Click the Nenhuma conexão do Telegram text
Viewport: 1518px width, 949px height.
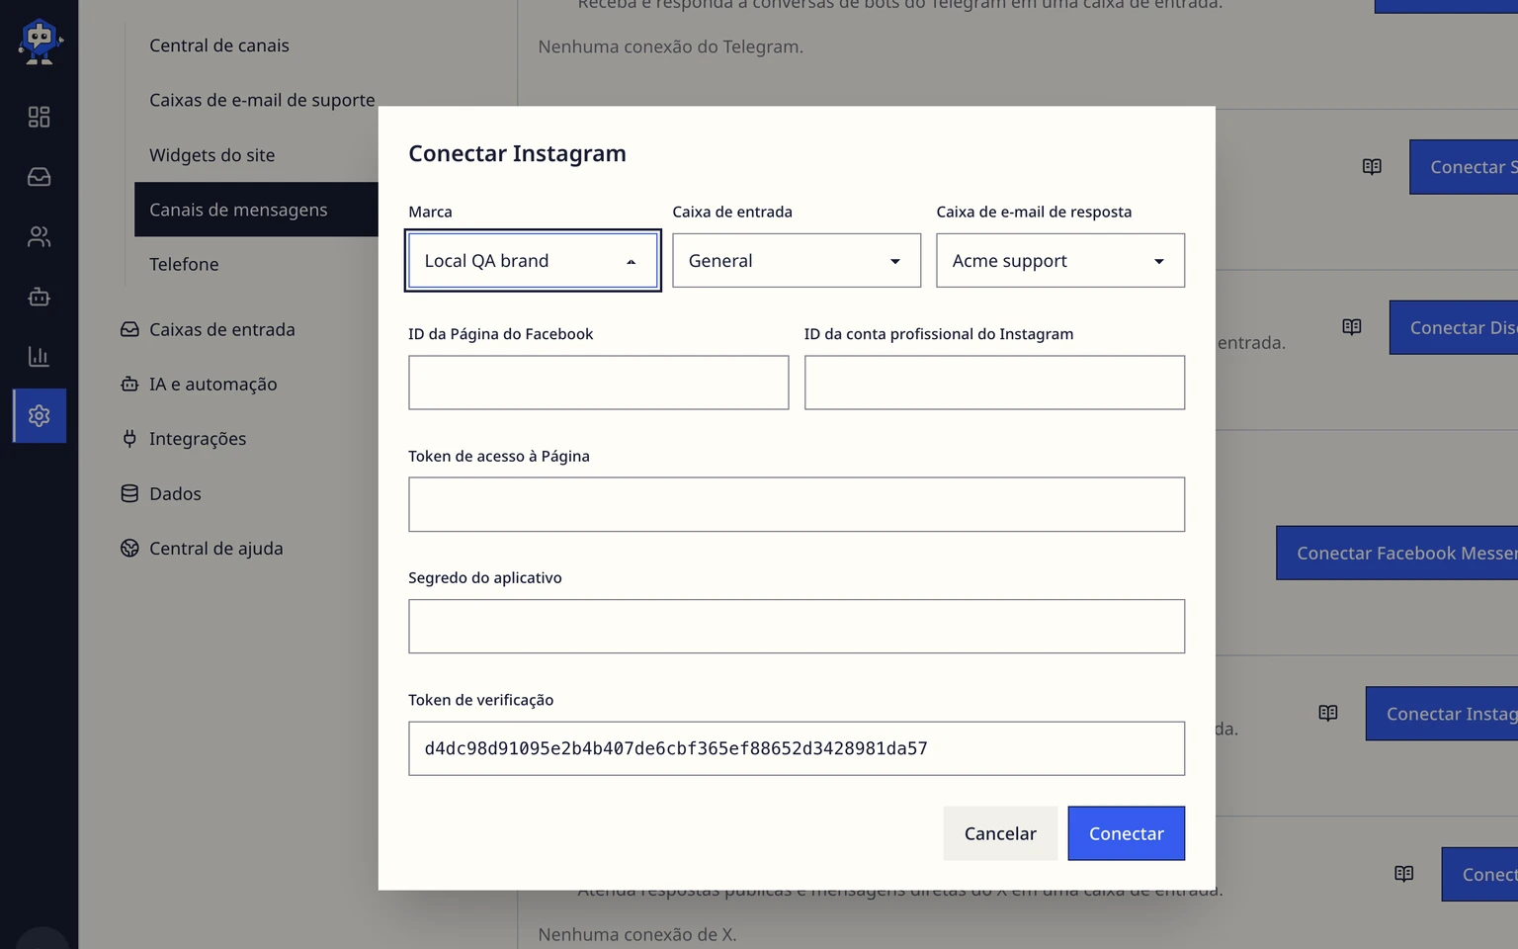click(x=670, y=46)
